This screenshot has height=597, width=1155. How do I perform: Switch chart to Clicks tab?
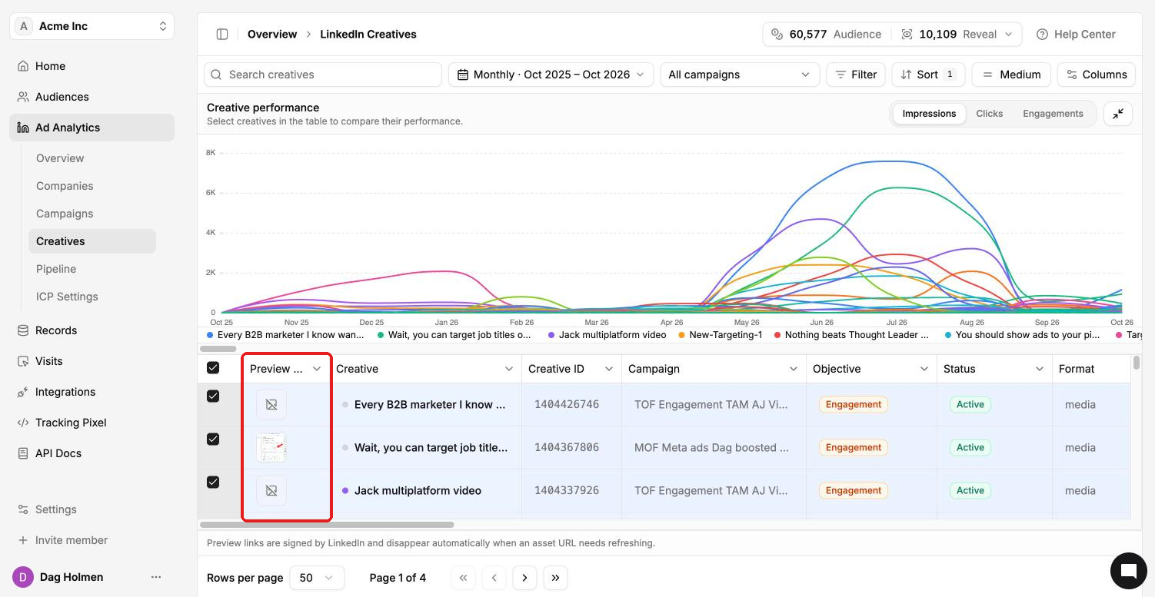point(989,114)
